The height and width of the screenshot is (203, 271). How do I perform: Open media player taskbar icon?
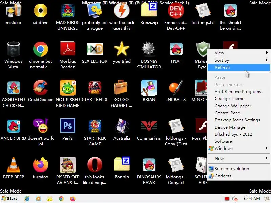click(38, 199)
